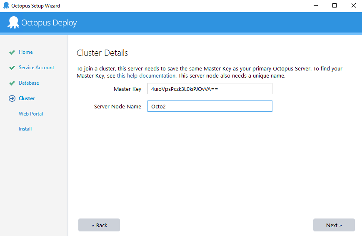Close the Octopus Setup Wizard

[x=353, y=6]
